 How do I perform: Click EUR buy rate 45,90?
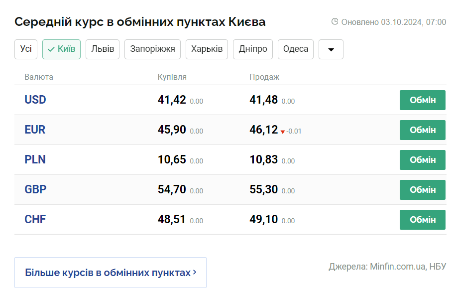click(x=172, y=130)
